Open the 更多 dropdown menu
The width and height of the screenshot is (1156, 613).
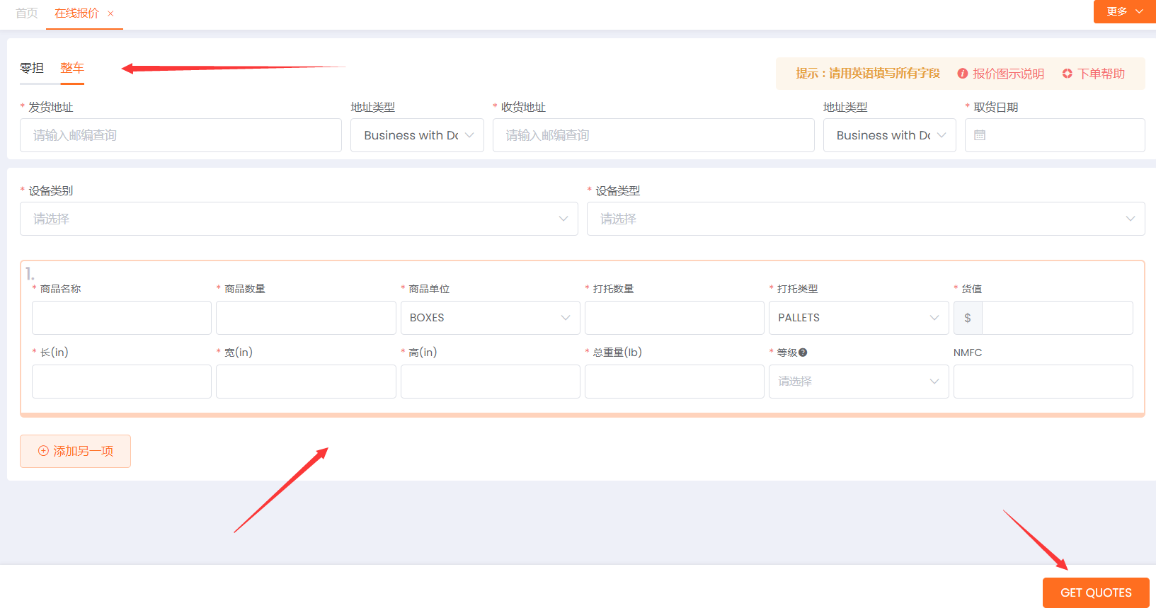(x=1124, y=11)
